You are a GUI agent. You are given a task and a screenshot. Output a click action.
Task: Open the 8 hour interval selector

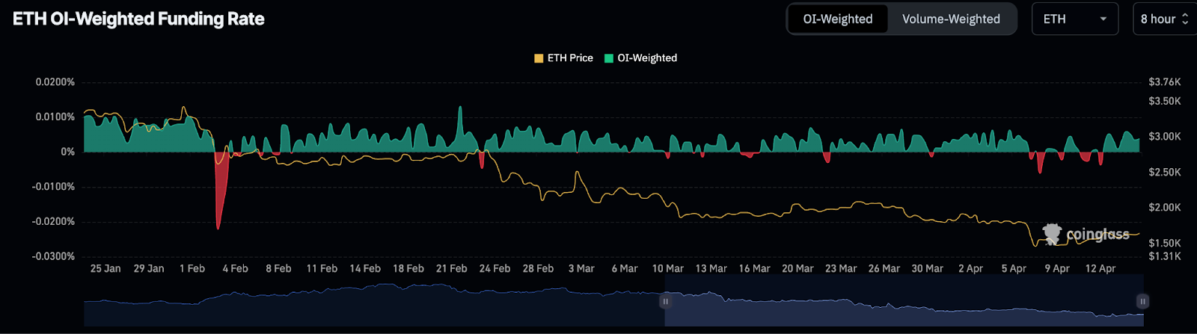pyautogui.click(x=1164, y=19)
